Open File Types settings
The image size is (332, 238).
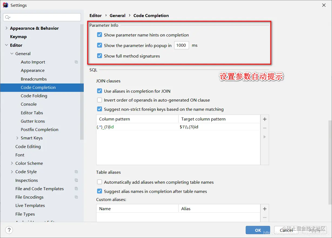25,214
